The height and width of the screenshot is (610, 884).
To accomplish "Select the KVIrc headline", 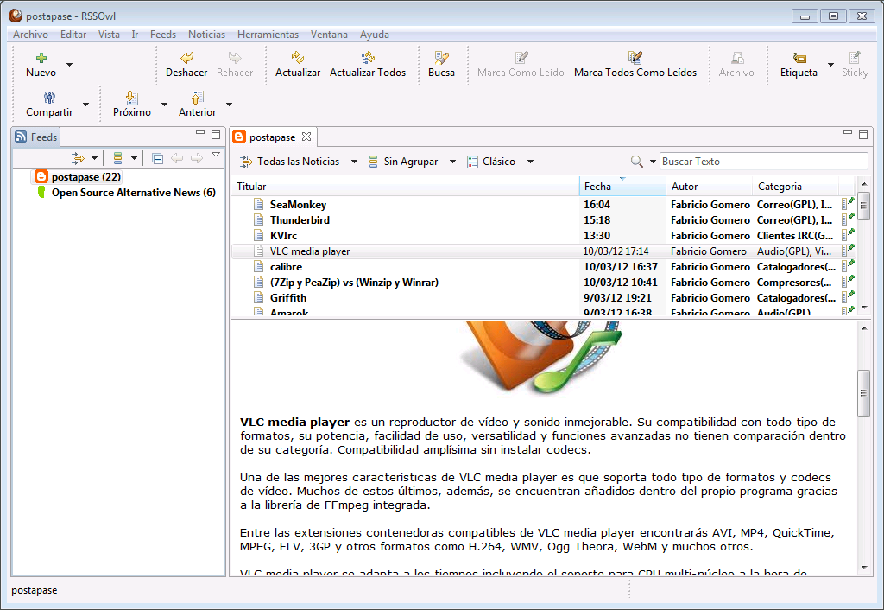I will click(x=283, y=235).
